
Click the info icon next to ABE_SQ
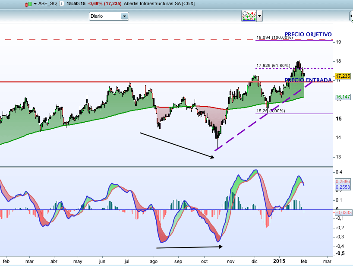tap(62, 4)
